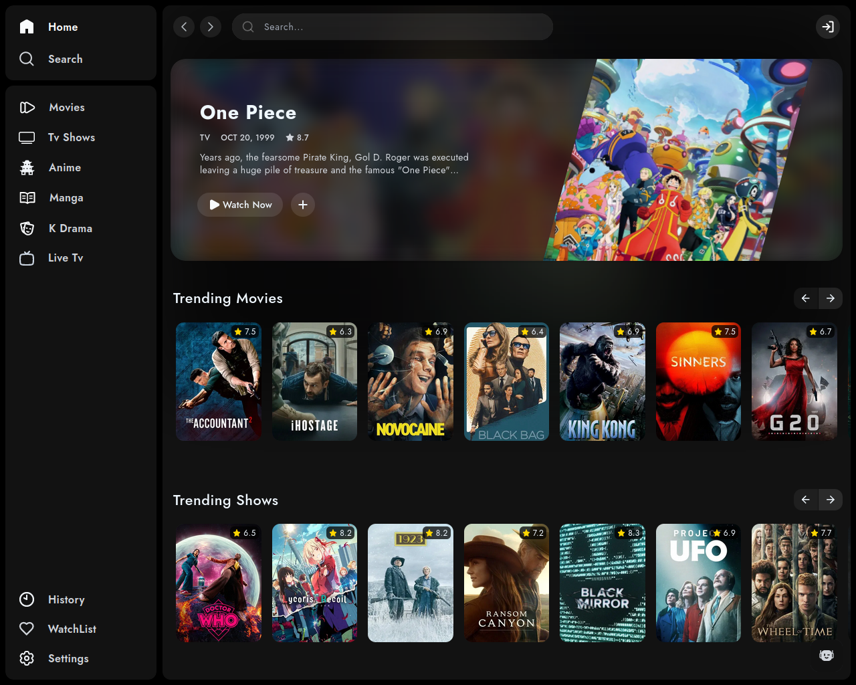
Task: Click the One Piece banner artwork
Action: pos(677,160)
